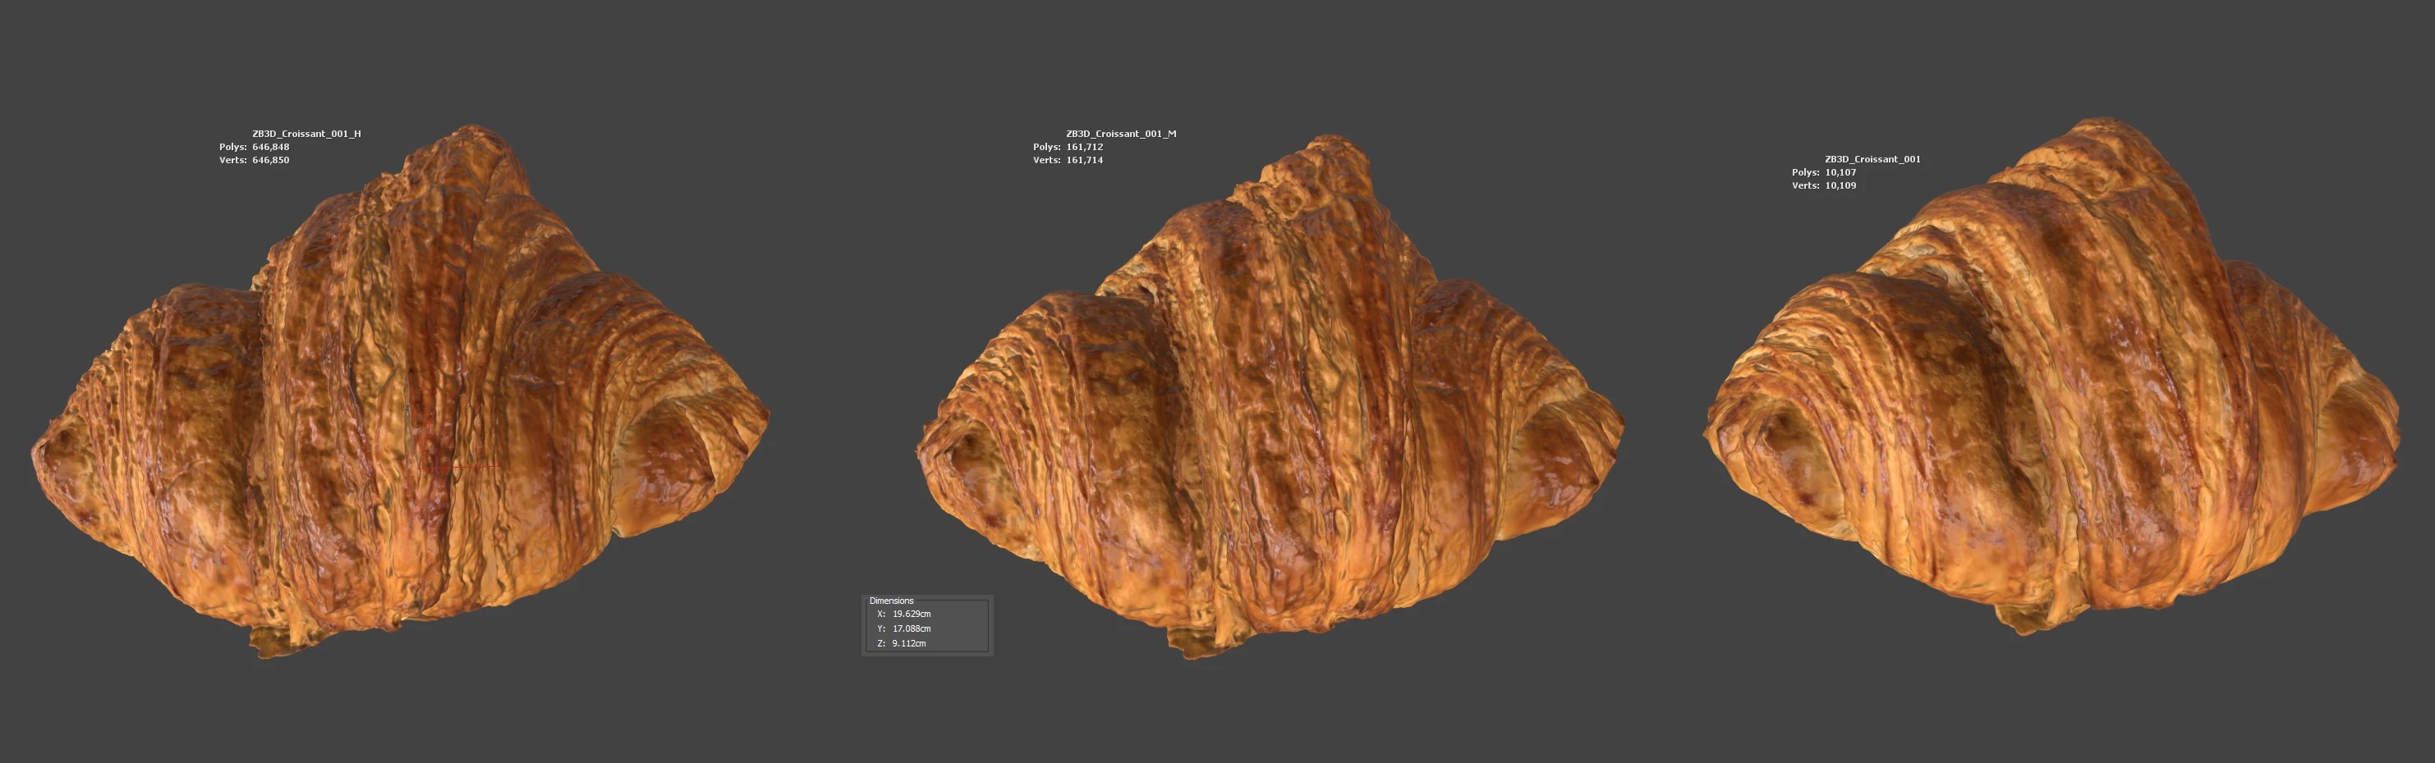
Task: Click the horizontal red axis line of the gizmo
Action: point(473,465)
